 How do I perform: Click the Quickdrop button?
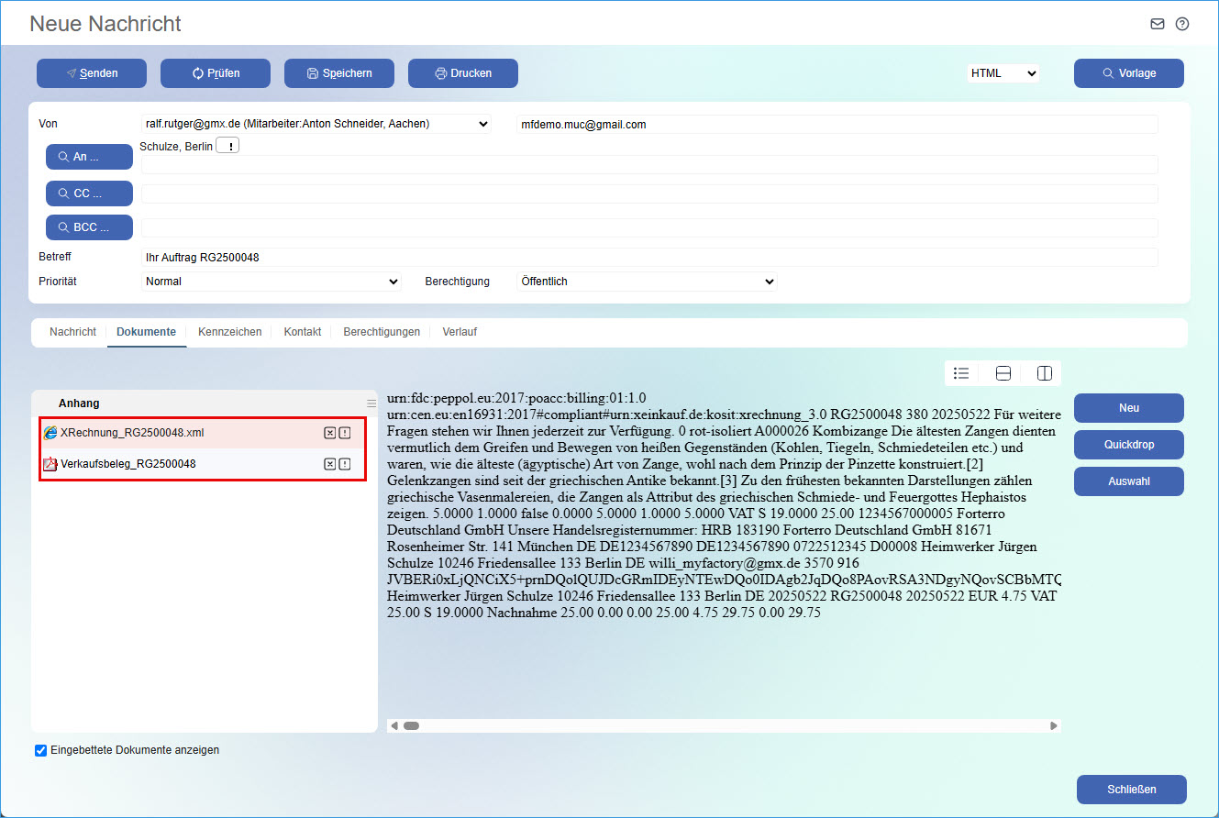pos(1128,445)
